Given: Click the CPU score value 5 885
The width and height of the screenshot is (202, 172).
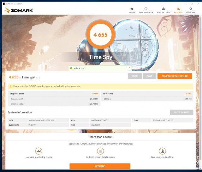Looking at the screenshot, I should click(188, 94).
